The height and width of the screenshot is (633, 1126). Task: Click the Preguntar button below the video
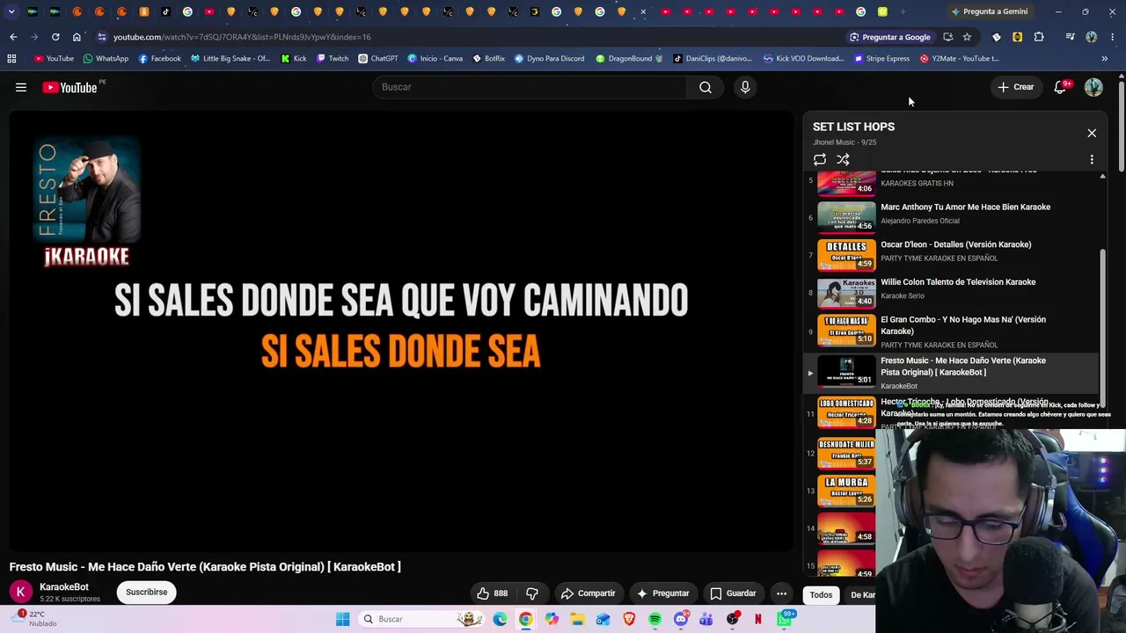point(663,593)
